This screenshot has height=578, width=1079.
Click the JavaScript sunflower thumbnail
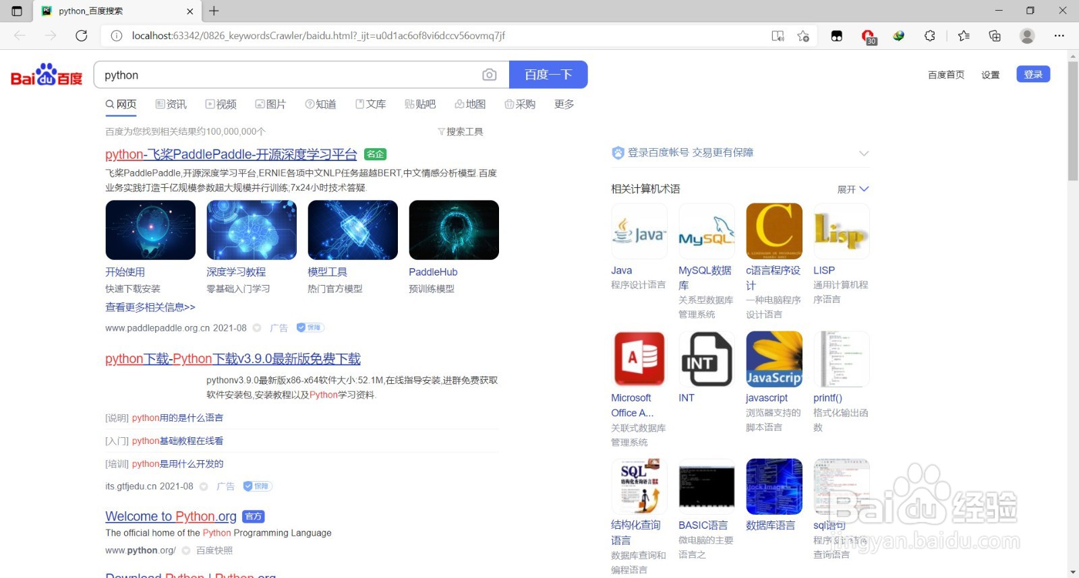pyautogui.click(x=774, y=359)
